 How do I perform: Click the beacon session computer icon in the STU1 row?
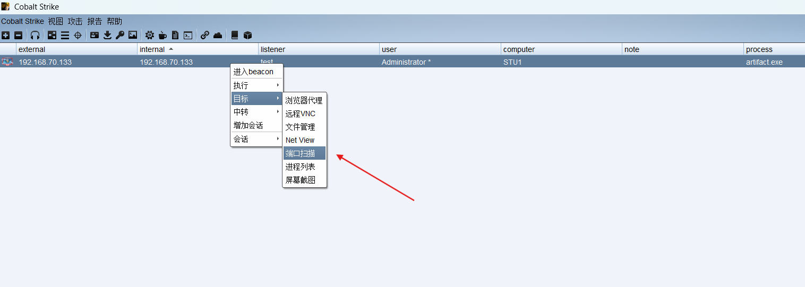coord(7,62)
